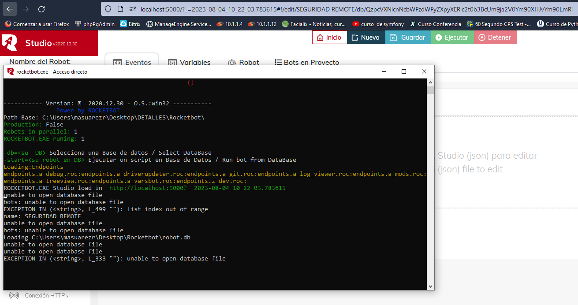Screen dimensions: 578x305
Task: Open the ManageEngine Service bookmark
Action: [x=179, y=24]
